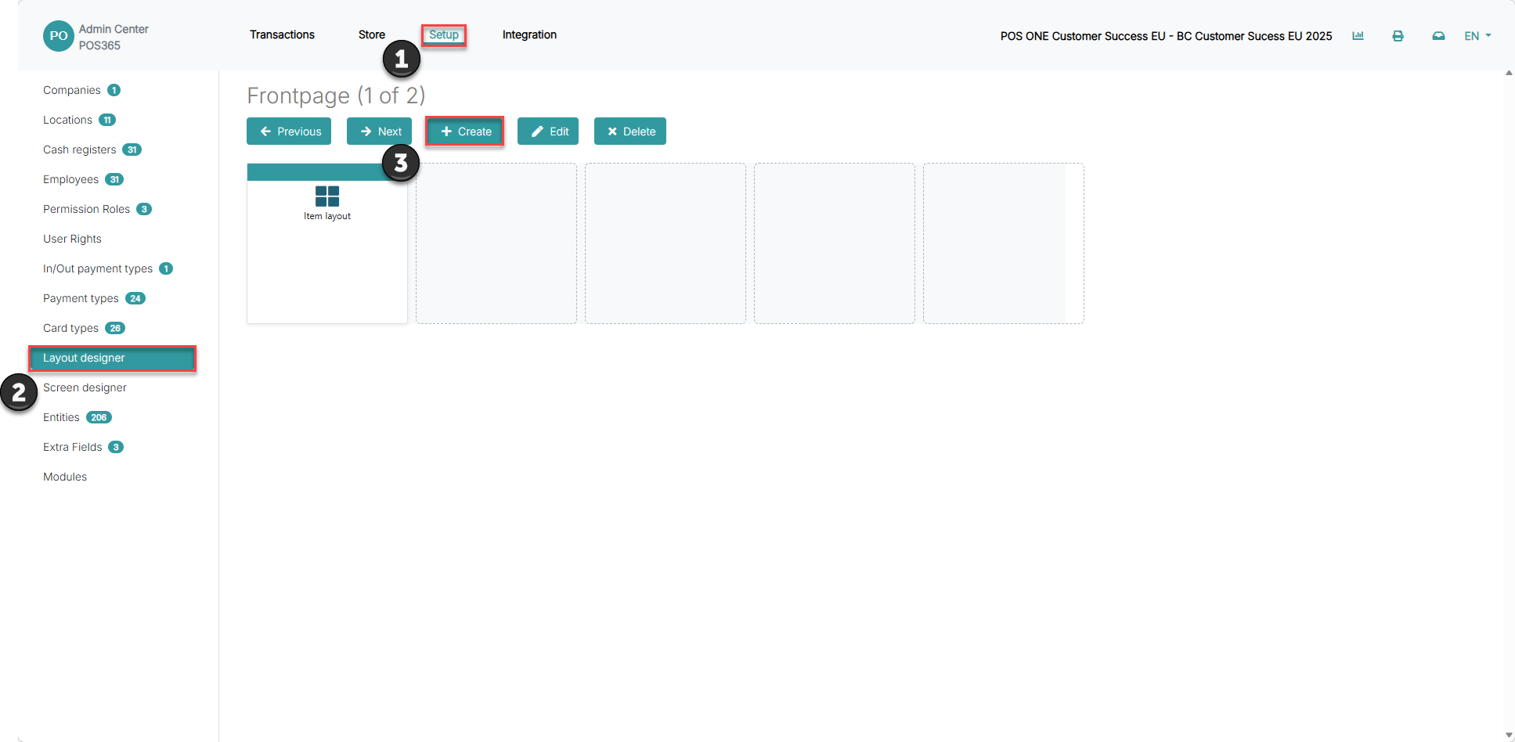Open the EN language dropdown
Image resolution: width=1515 pixels, height=742 pixels.
click(x=1477, y=36)
